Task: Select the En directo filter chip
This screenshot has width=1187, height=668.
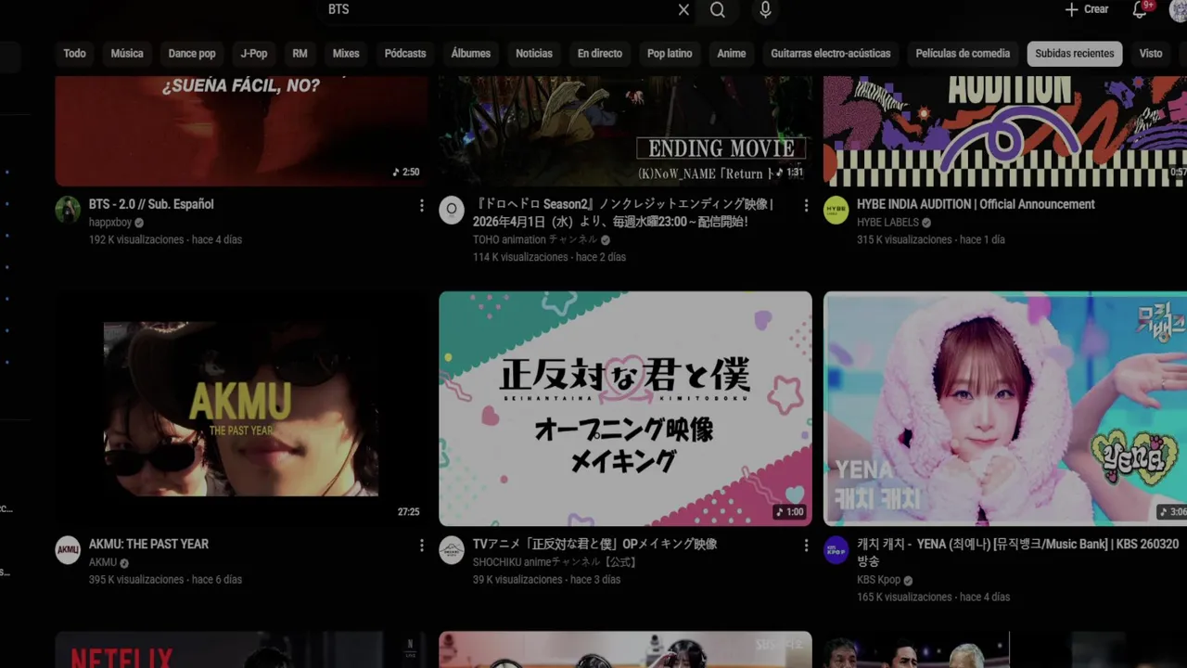Action: pyautogui.click(x=600, y=54)
